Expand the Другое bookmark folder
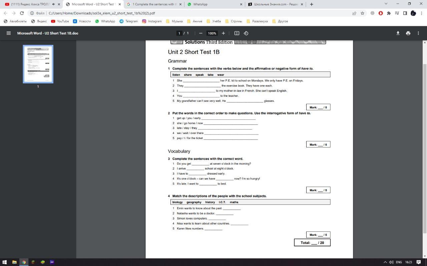 [x=280, y=21]
